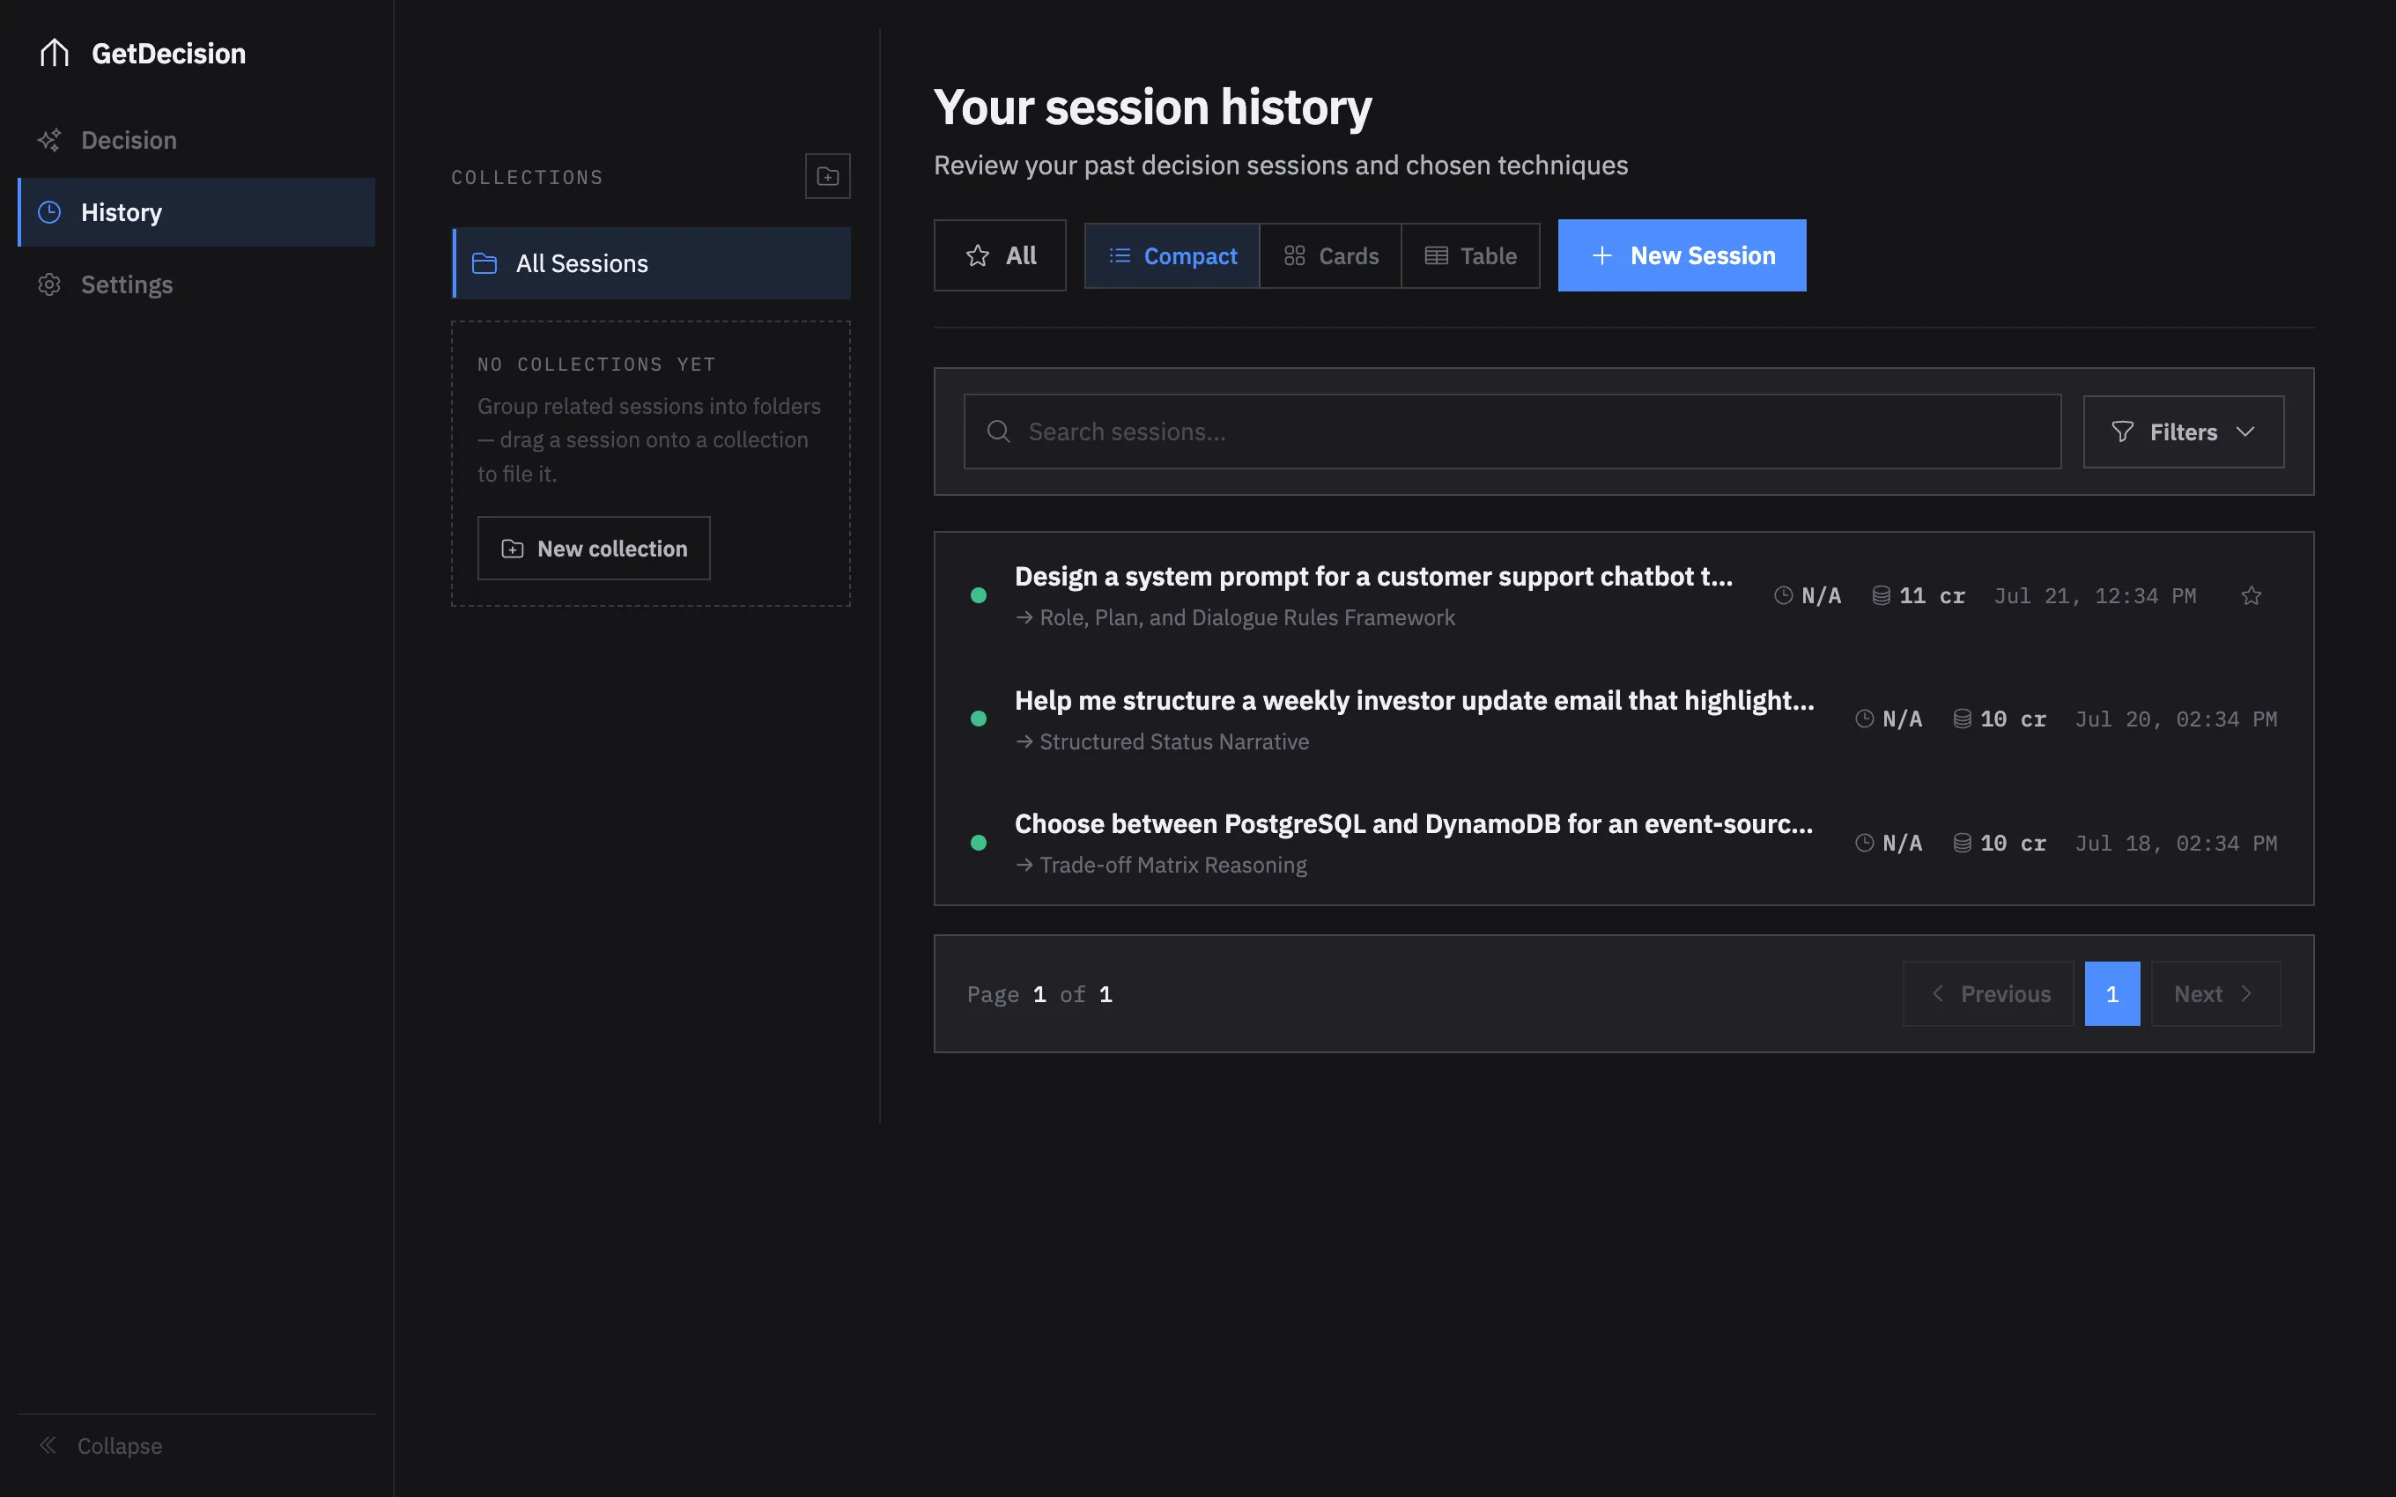Click the status dot on investor update session
This screenshot has width=2396, height=1497.
click(x=978, y=719)
